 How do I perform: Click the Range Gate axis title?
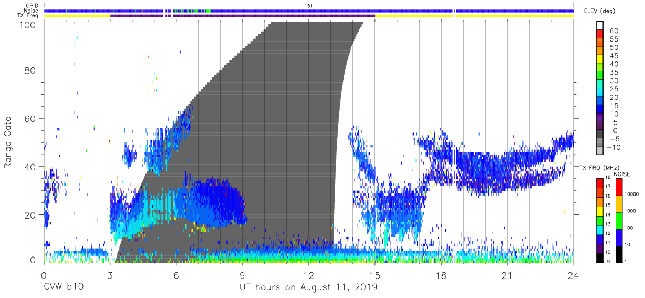tap(8, 142)
